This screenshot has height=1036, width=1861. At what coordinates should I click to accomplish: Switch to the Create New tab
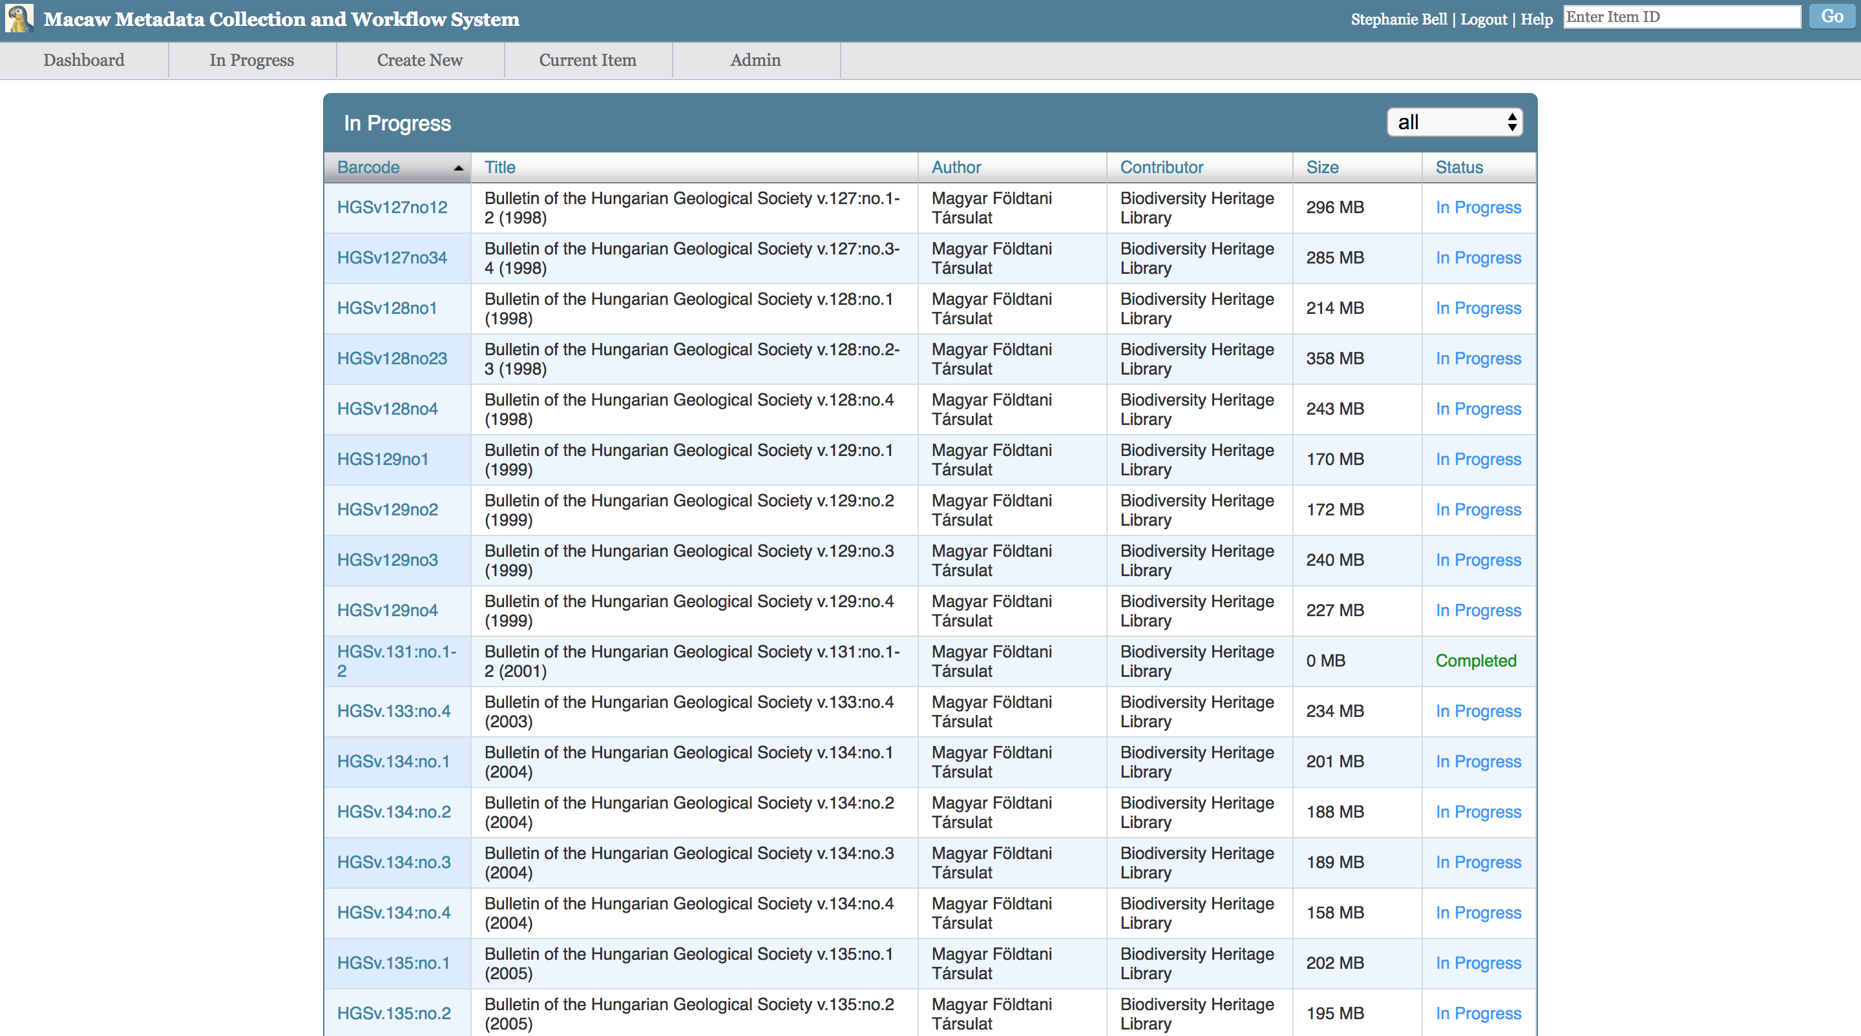coord(420,60)
